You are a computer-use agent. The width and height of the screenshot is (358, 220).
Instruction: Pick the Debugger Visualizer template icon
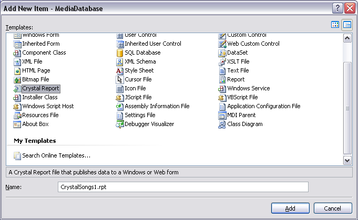[x=120, y=124]
